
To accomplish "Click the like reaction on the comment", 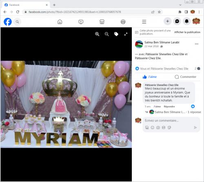I will click(x=193, y=106).
